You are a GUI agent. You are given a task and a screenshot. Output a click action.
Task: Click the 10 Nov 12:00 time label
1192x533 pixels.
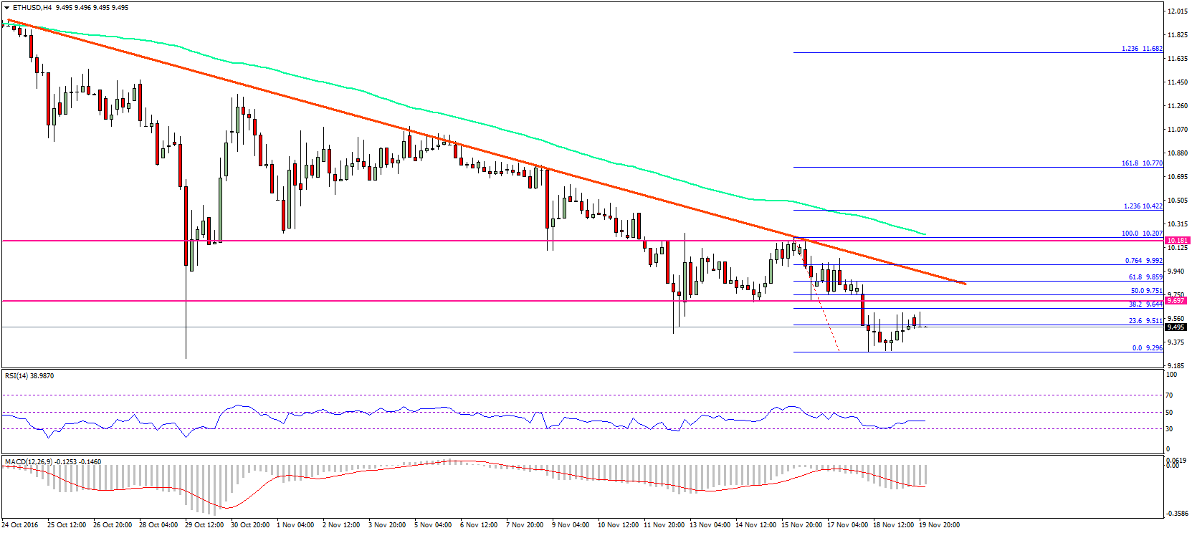[x=618, y=525]
